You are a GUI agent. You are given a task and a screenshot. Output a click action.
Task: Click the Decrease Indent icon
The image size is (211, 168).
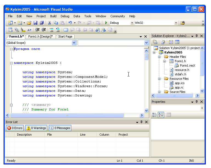[x=37, y=30]
